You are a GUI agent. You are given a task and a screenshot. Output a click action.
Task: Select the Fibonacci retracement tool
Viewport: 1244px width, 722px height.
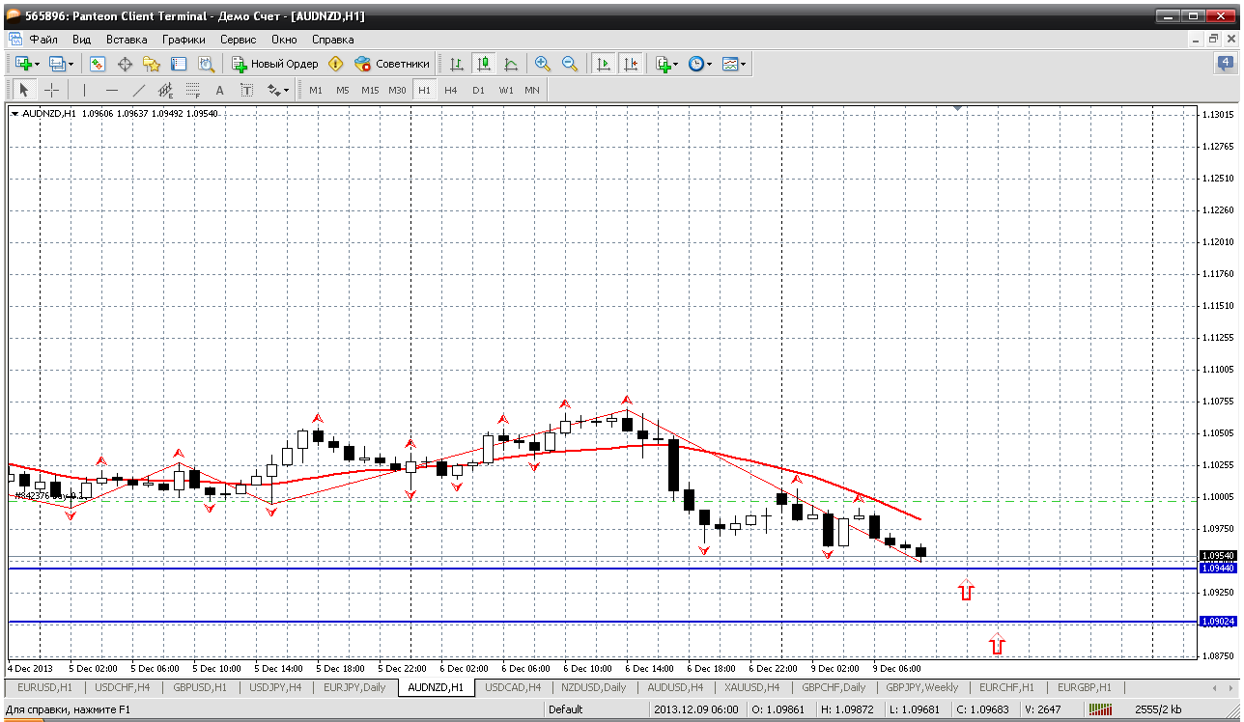[193, 90]
